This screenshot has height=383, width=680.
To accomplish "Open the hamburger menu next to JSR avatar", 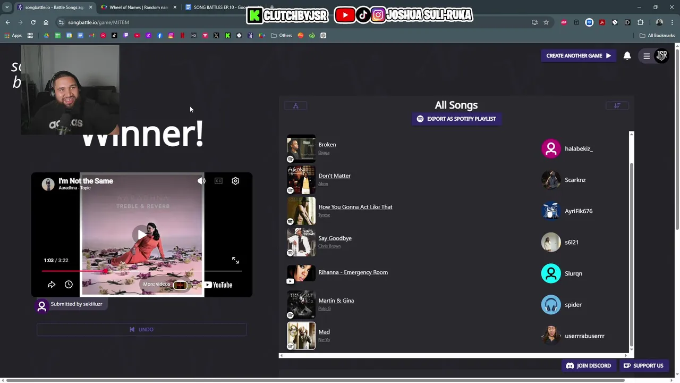I will [x=647, y=56].
